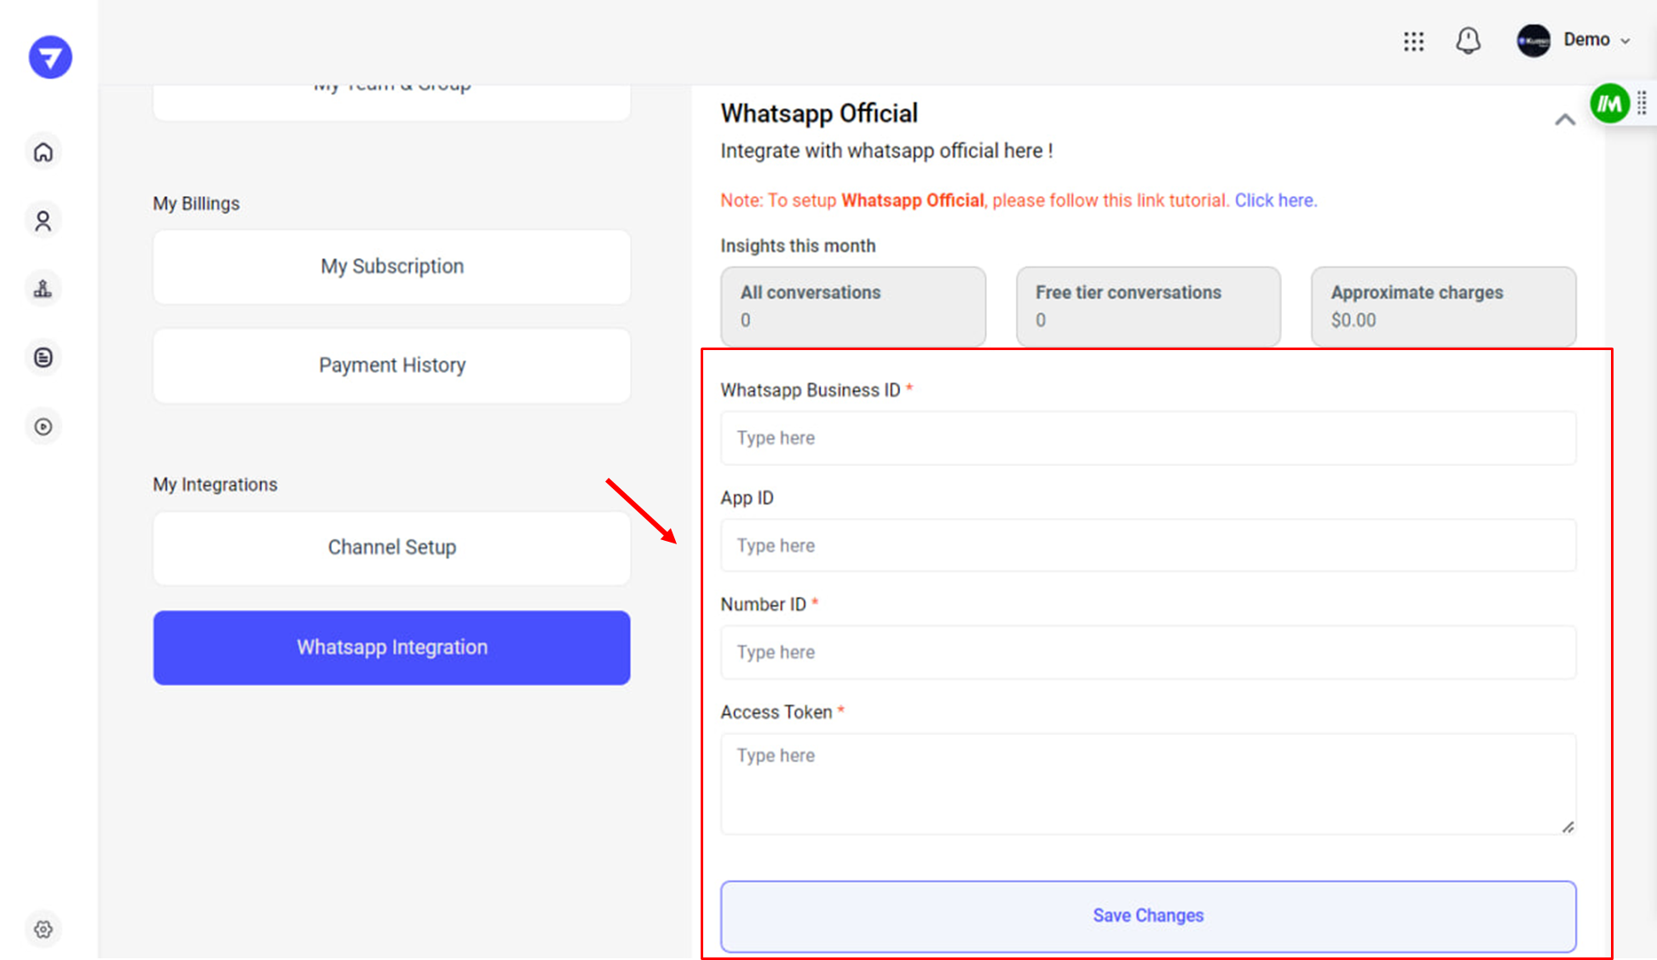
Task: Click the app logo in sidebar
Action: (50, 57)
